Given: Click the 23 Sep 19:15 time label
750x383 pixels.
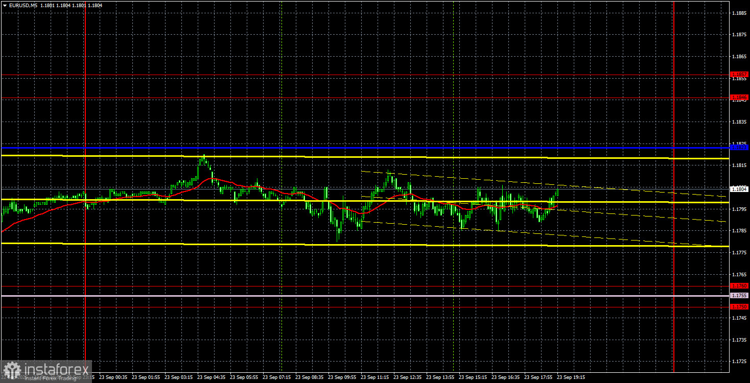Looking at the screenshot, I should pos(571,377).
